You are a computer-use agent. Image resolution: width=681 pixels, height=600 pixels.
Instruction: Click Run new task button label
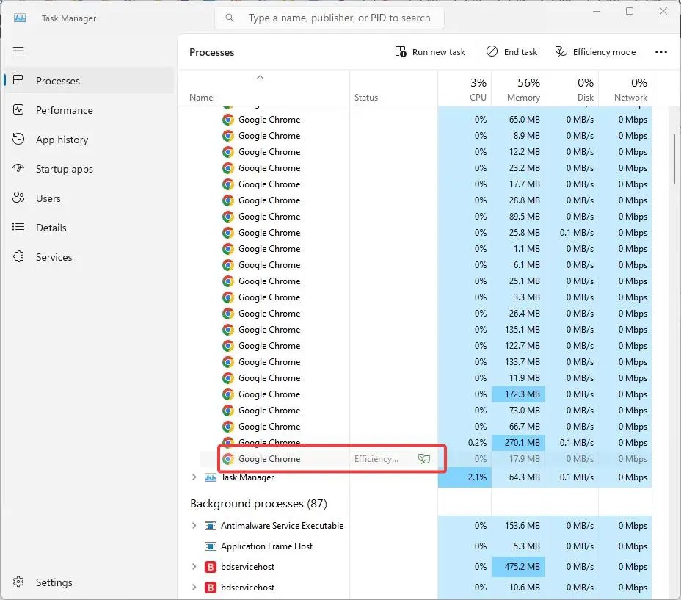tap(439, 52)
